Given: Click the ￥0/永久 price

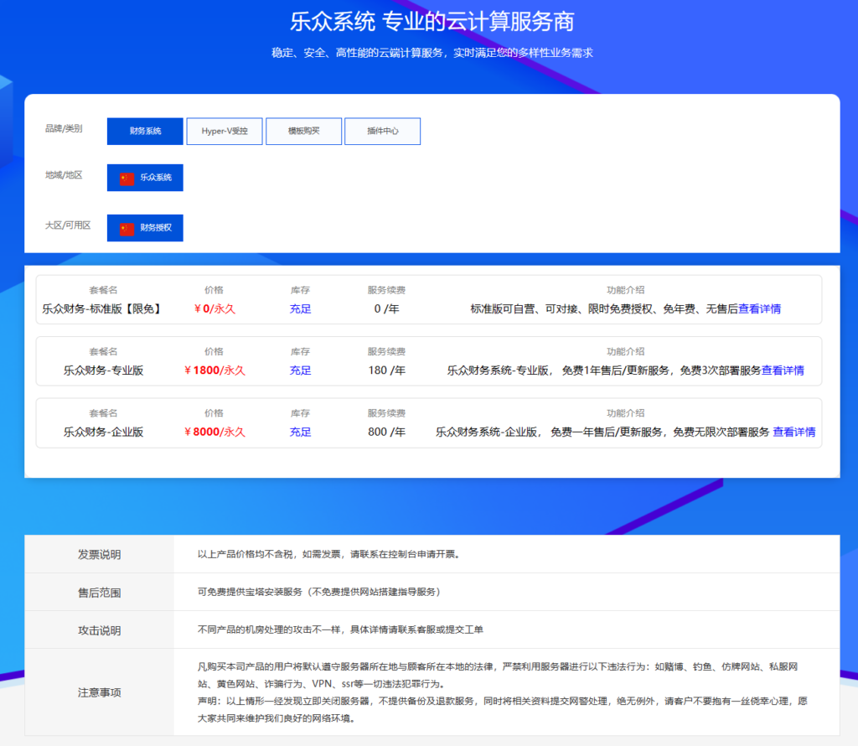Looking at the screenshot, I should pyautogui.click(x=214, y=308).
